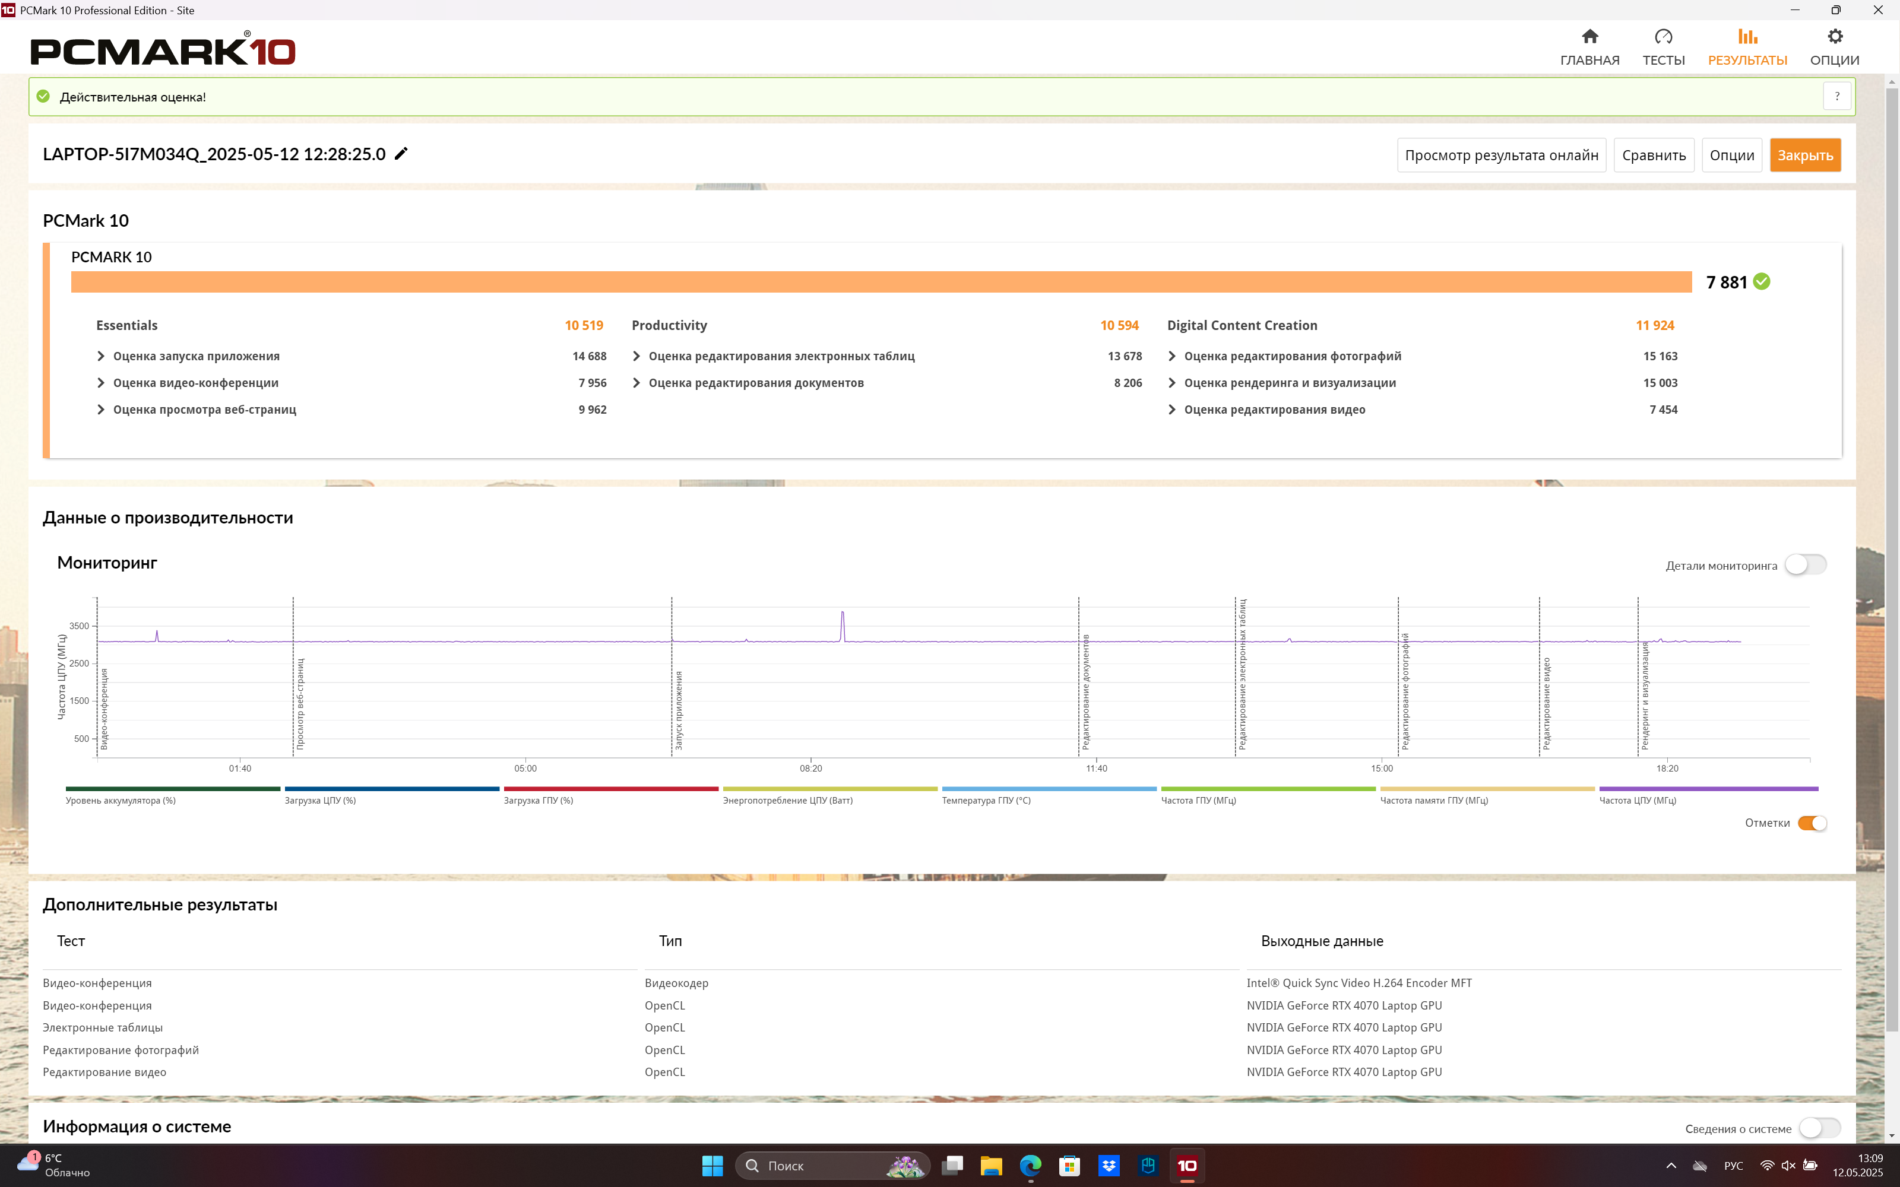
Task: Open the result Опции button
Action: [1731, 155]
